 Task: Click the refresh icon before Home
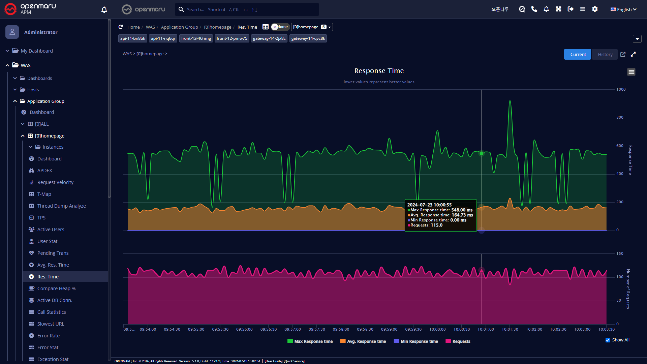[121, 27]
